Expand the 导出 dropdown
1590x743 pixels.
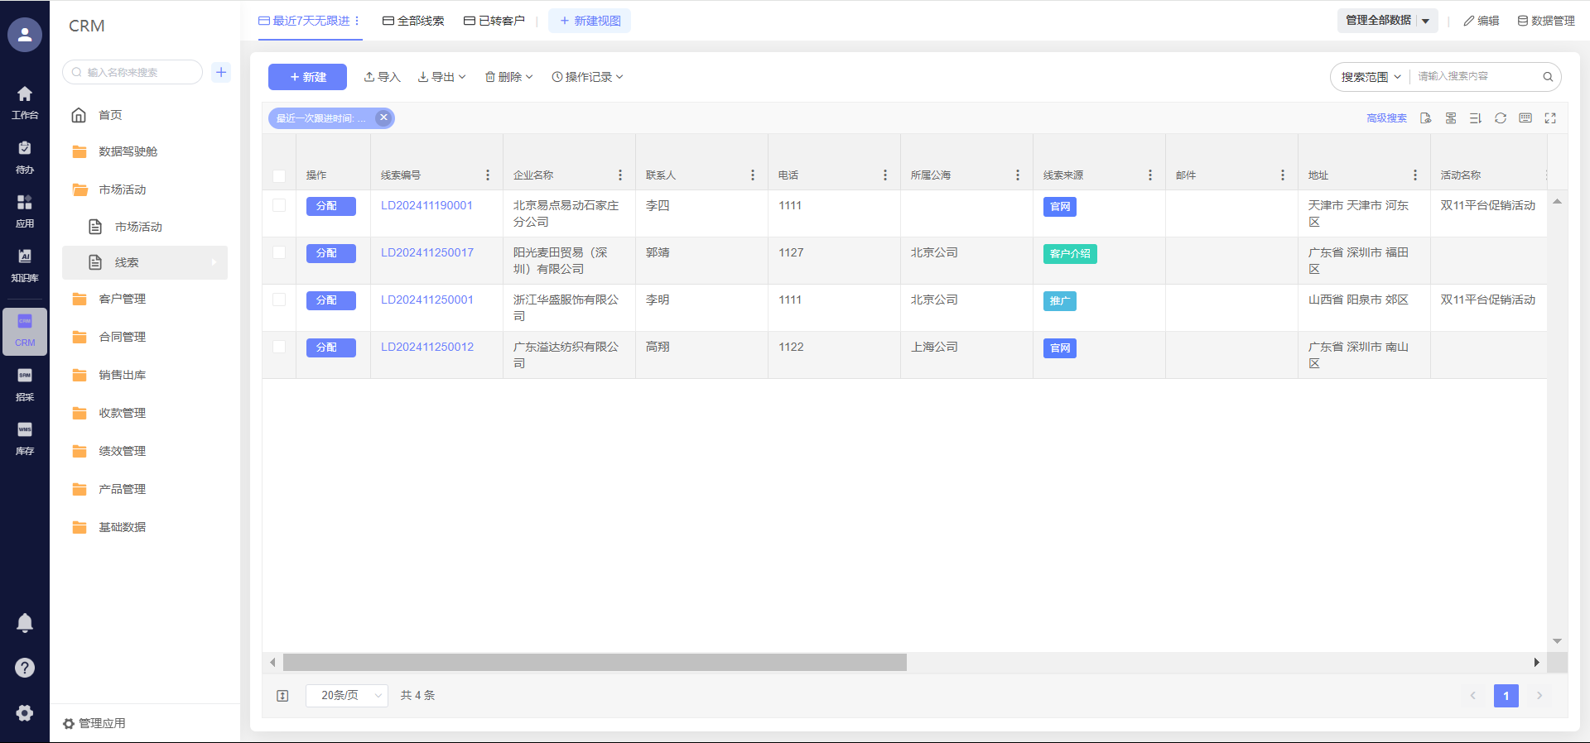[442, 77]
